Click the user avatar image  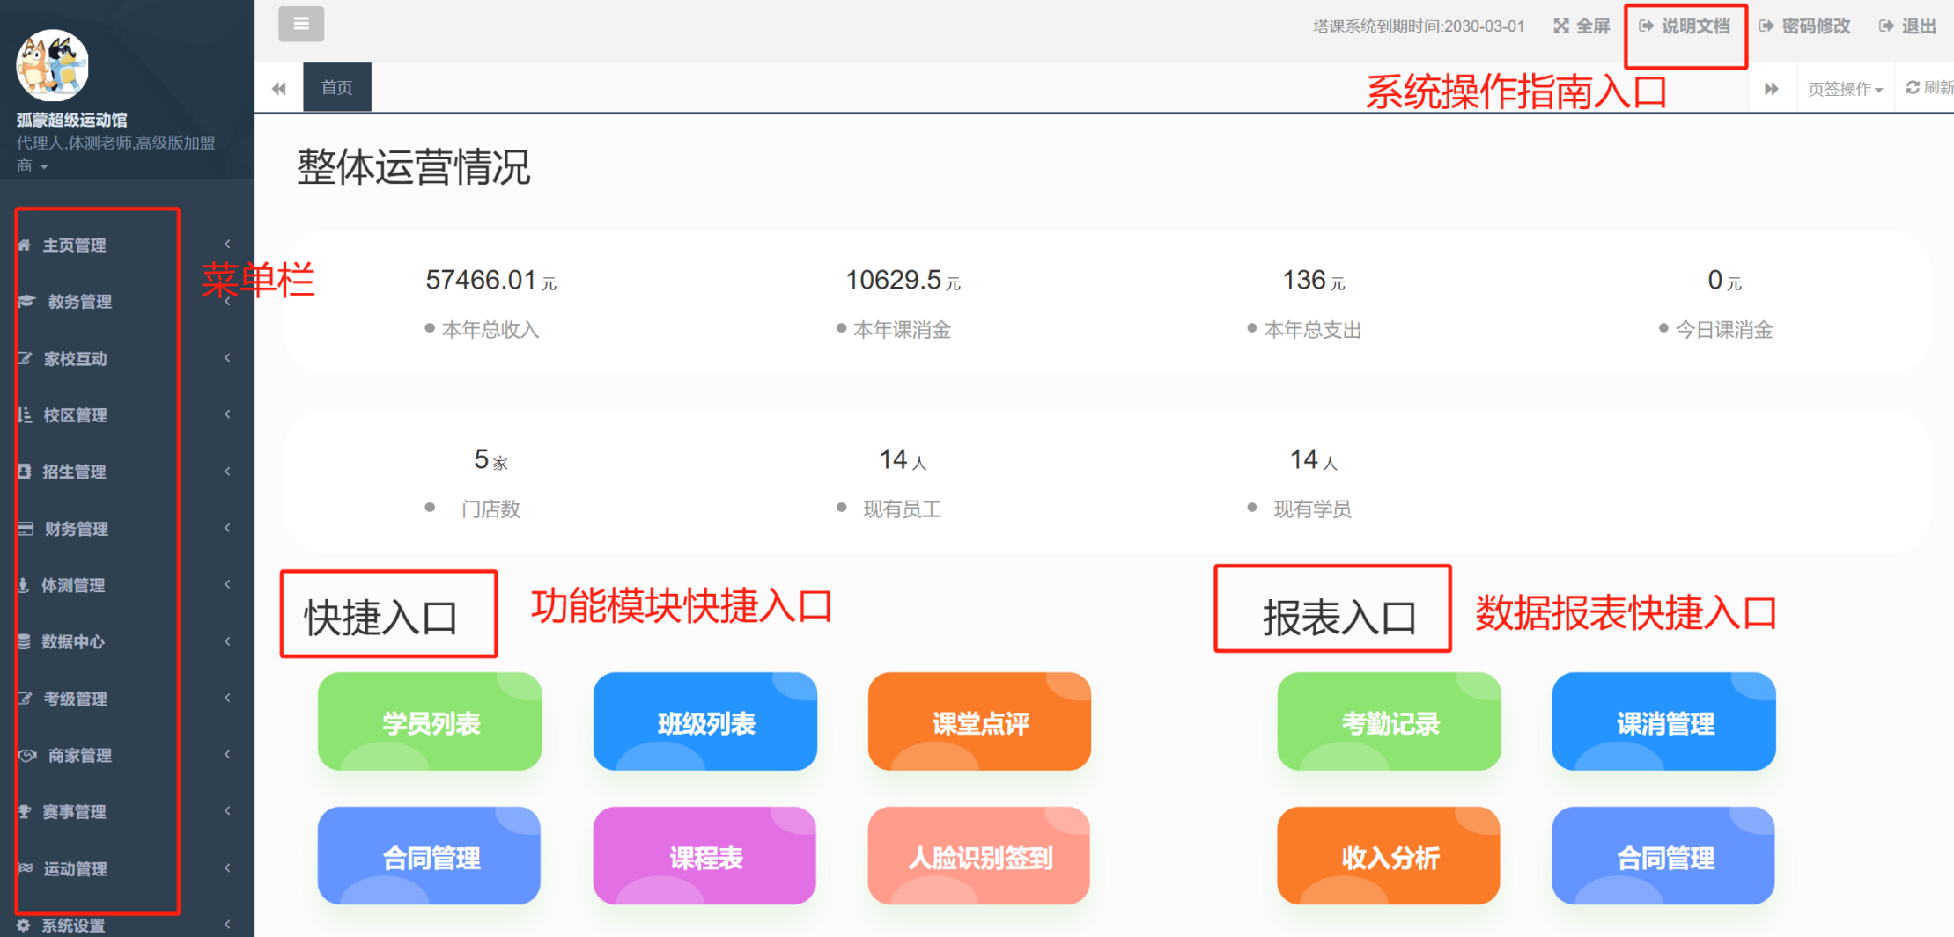(53, 66)
